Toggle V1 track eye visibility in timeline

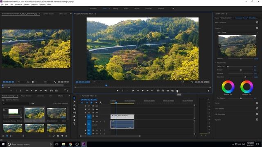tap(97, 116)
